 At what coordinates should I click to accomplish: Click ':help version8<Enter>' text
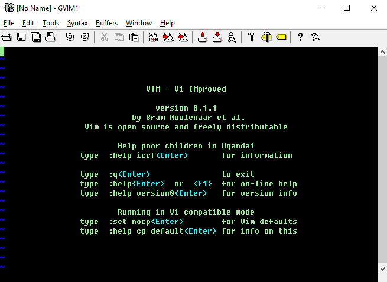[x=158, y=193]
